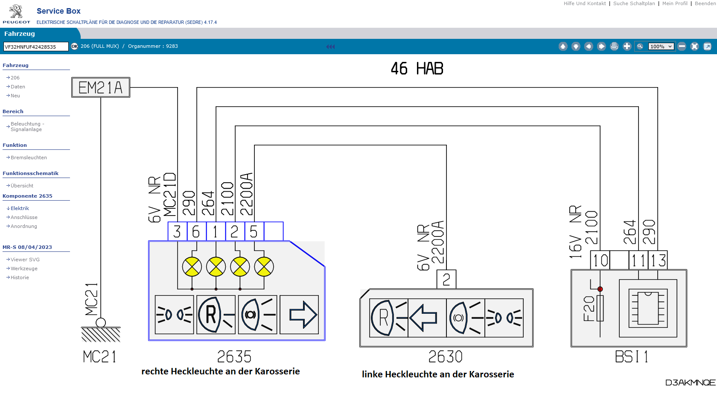Screen dimensions: 717x397
Task: Open Mein Profil link
Action: (674, 3)
